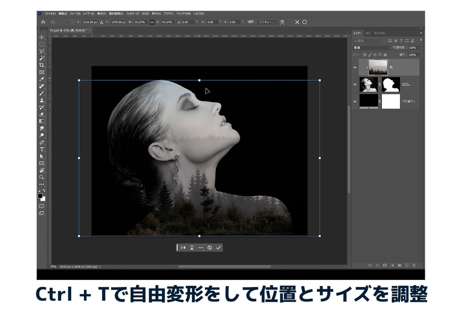Cancel transform using options bar X
Screen dimensions: 463x309
tap(297, 22)
